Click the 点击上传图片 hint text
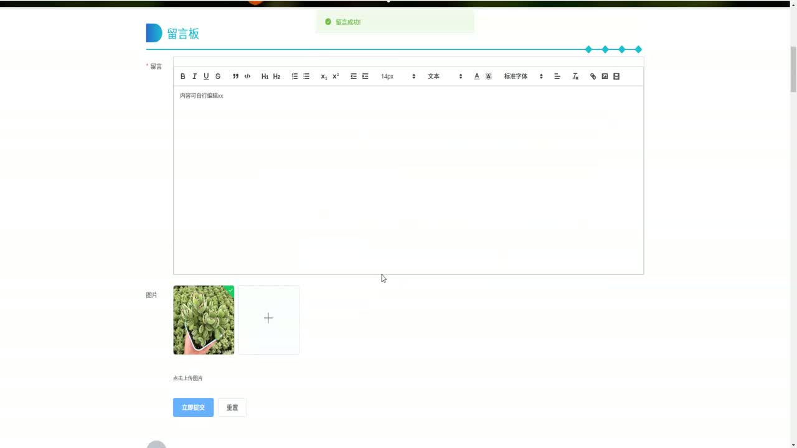797x448 pixels. click(x=187, y=378)
